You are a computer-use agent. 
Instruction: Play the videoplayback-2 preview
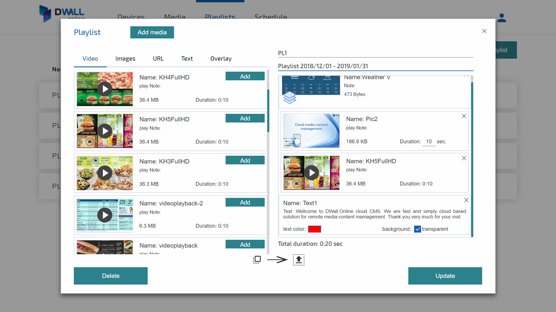[x=105, y=215]
